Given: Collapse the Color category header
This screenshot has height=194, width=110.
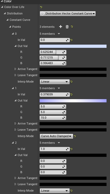Looking at the screenshot, I should (2, 2).
